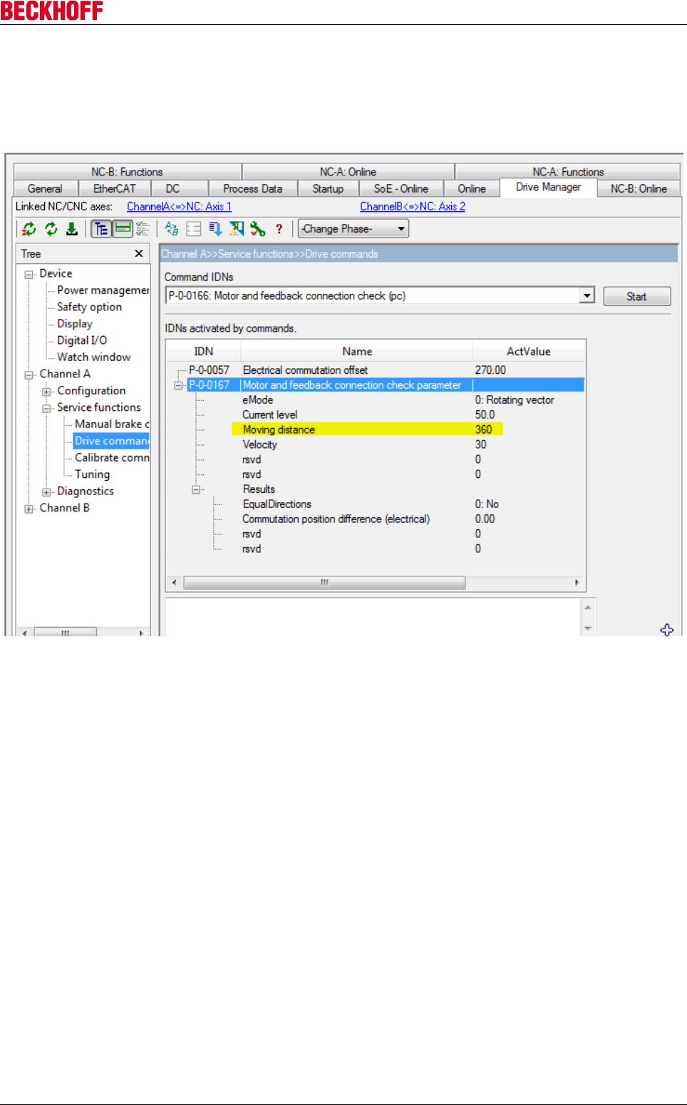Open the Process Data tab
This screenshot has height=1105, width=687.
252,189
